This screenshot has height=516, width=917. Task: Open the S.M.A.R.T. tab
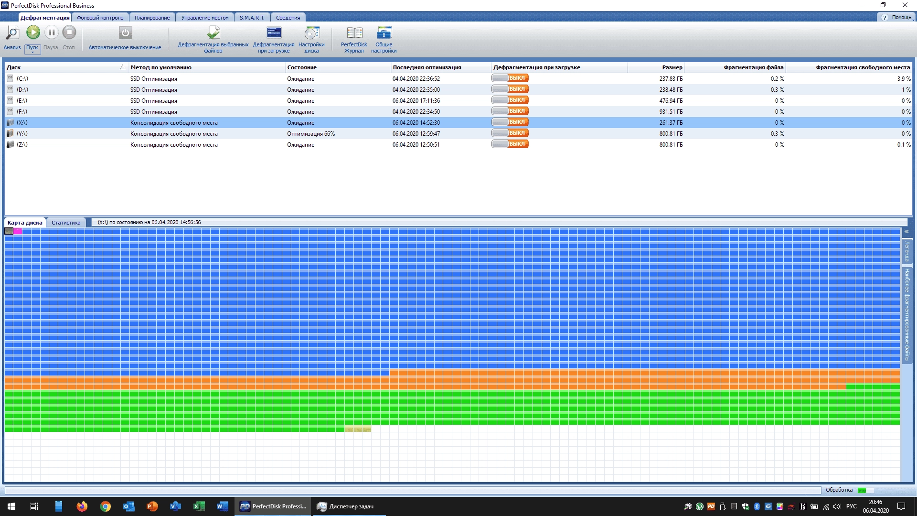252,18
